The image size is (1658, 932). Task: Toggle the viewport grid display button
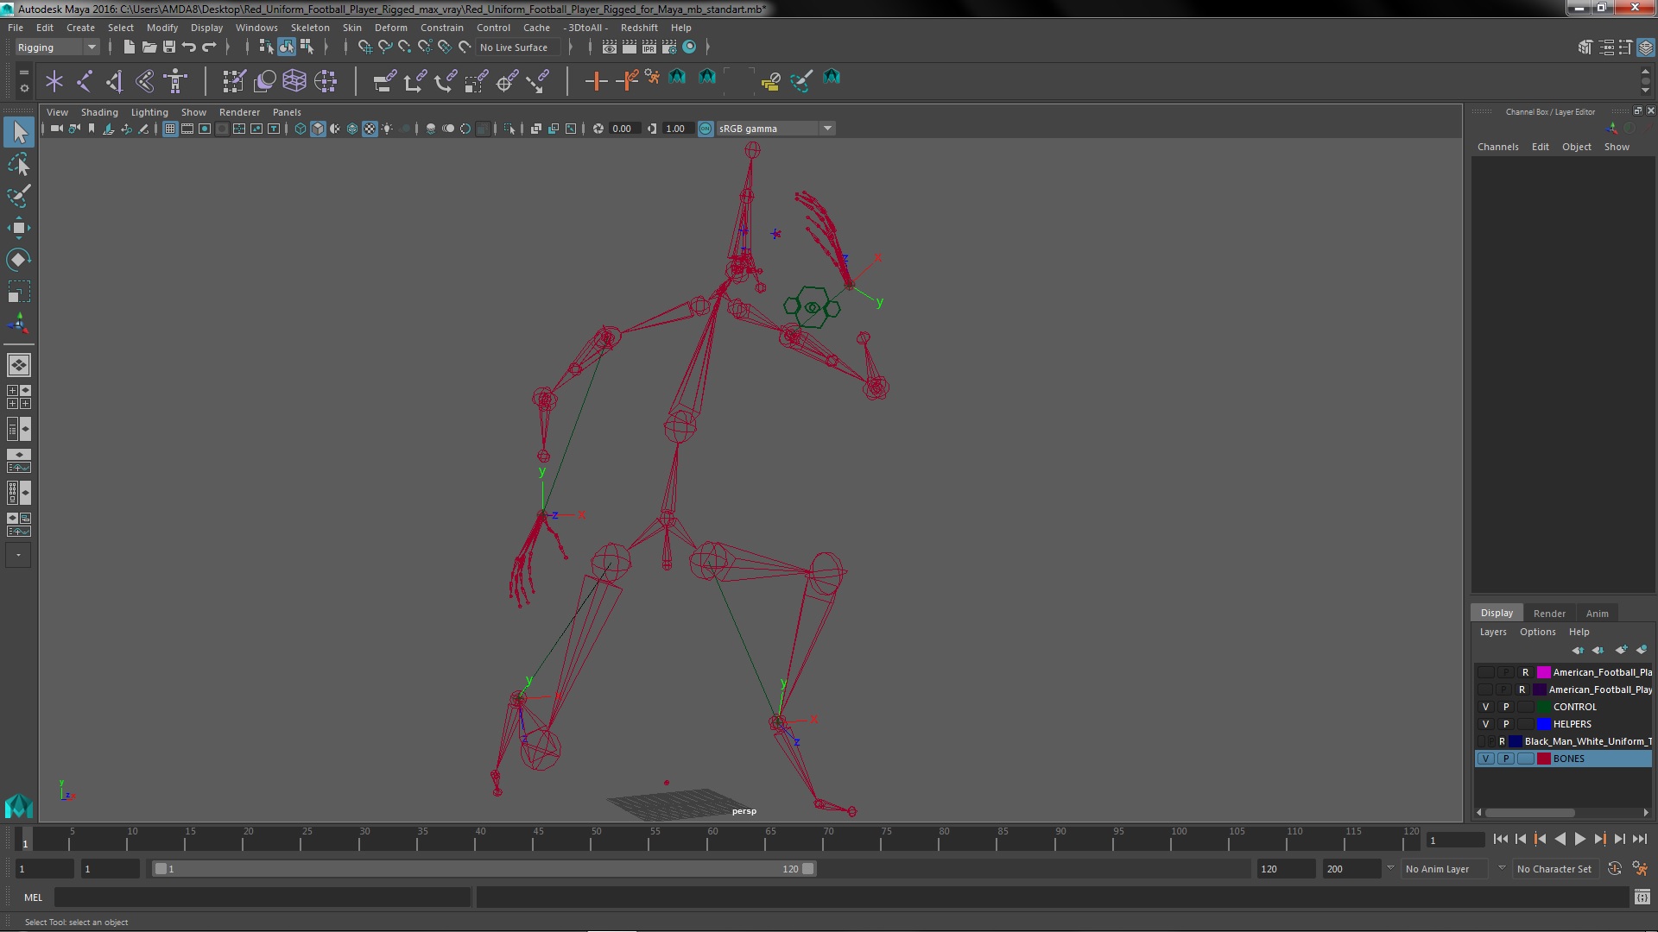170,129
